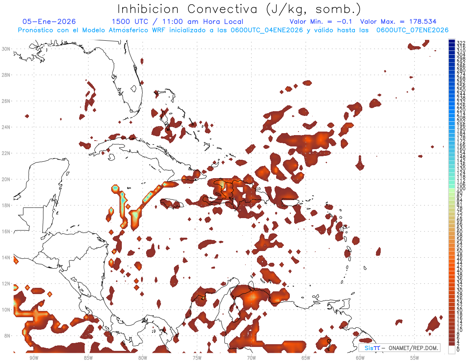470x363 pixels.
Task: Click the 8N latitude label
Action: point(7,336)
